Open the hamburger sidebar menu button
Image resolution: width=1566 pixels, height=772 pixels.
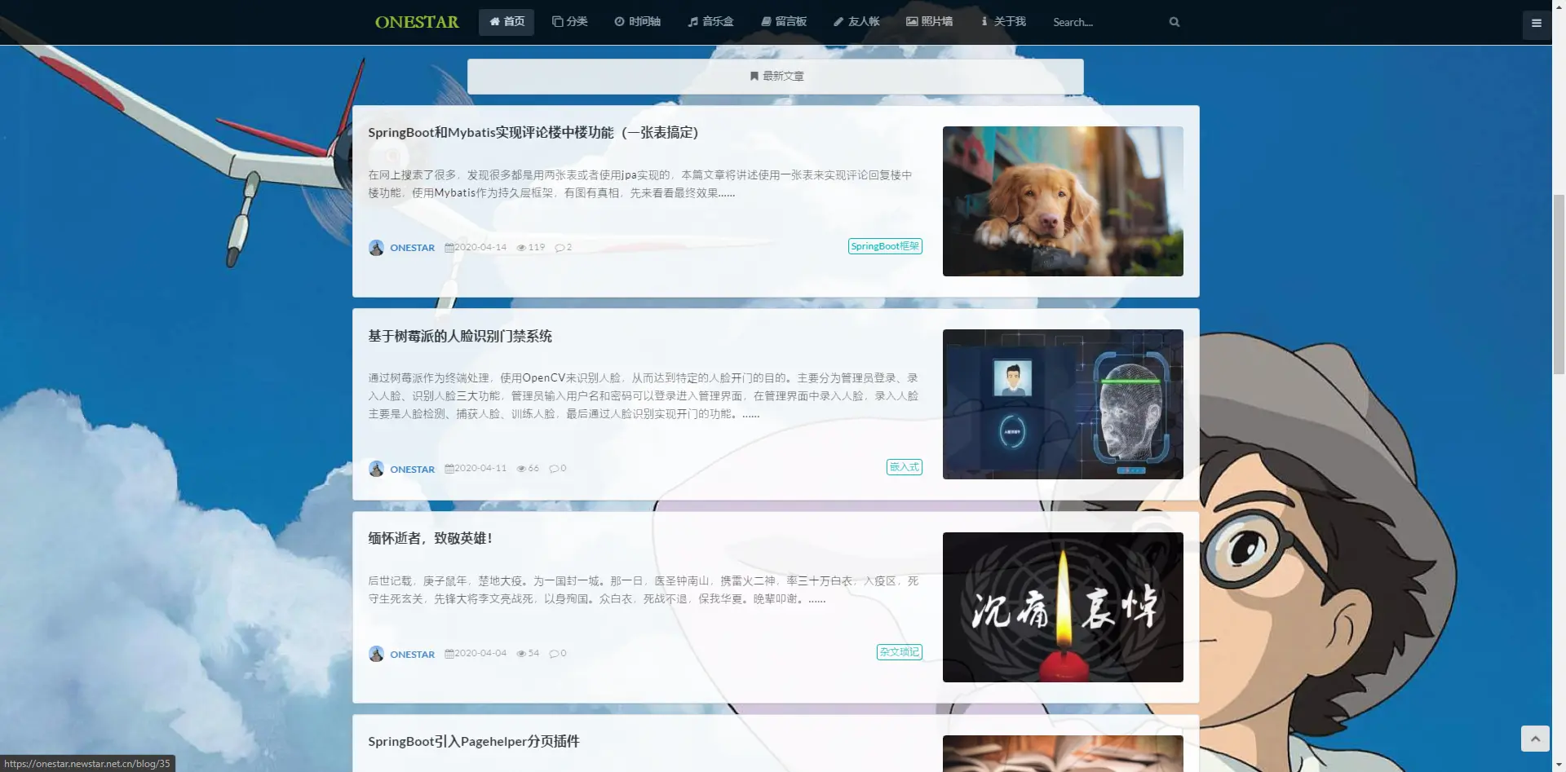(1537, 24)
